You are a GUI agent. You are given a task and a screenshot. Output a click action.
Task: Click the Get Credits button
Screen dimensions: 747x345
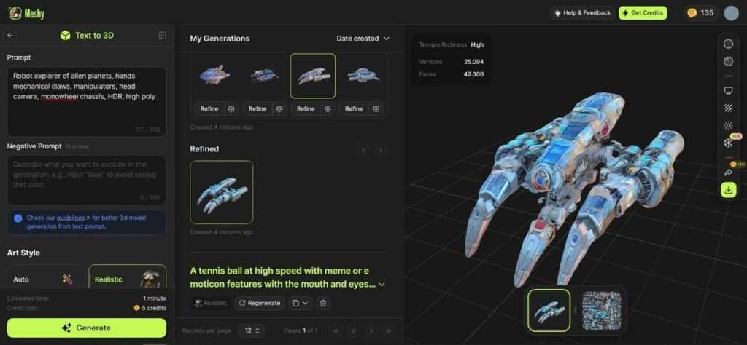click(643, 13)
